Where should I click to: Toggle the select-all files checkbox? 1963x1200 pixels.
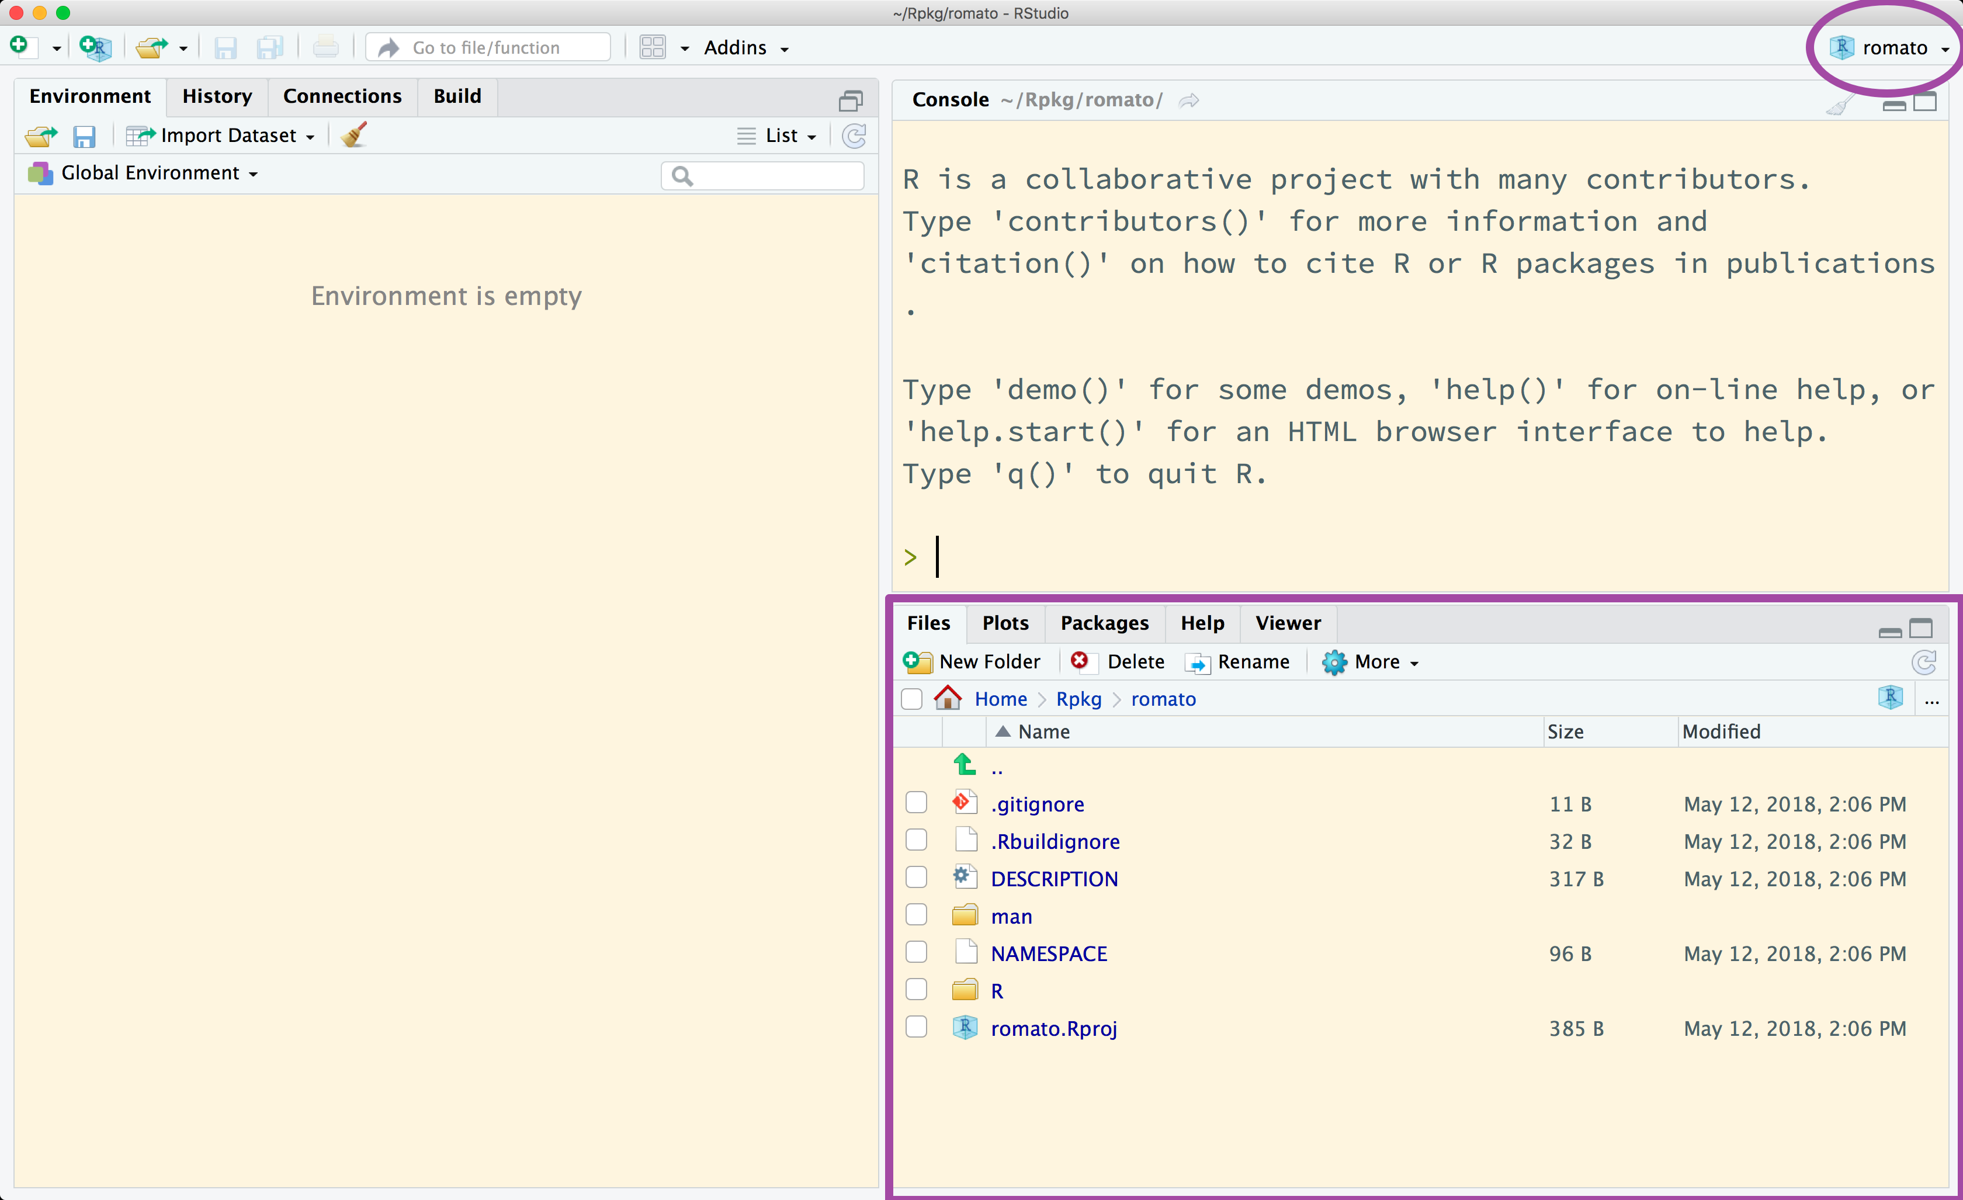coord(911,699)
